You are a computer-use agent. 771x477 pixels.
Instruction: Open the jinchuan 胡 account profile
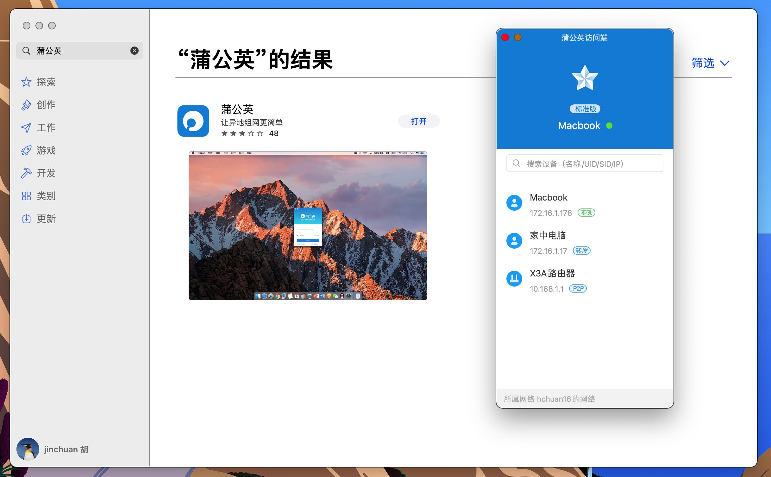(x=54, y=449)
